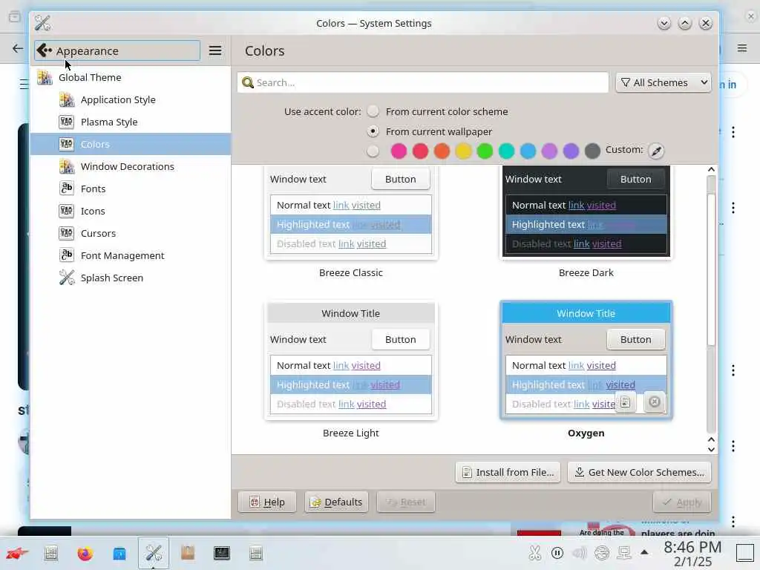The height and width of the screenshot is (570, 760).
Task: Click the bottom scrollbar down arrow
Action: pyautogui.click(x=711, y=449)
